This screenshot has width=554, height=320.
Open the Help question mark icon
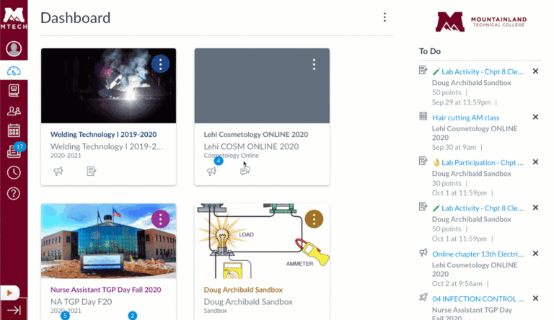coord(13,193)
